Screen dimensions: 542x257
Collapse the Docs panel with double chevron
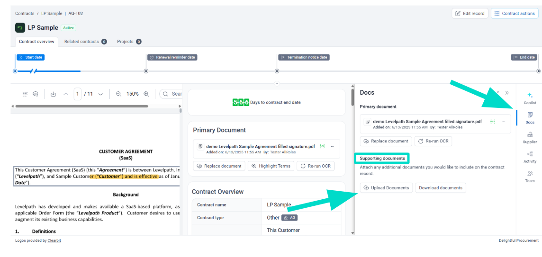pyautogui.click(x=506, y=93)
